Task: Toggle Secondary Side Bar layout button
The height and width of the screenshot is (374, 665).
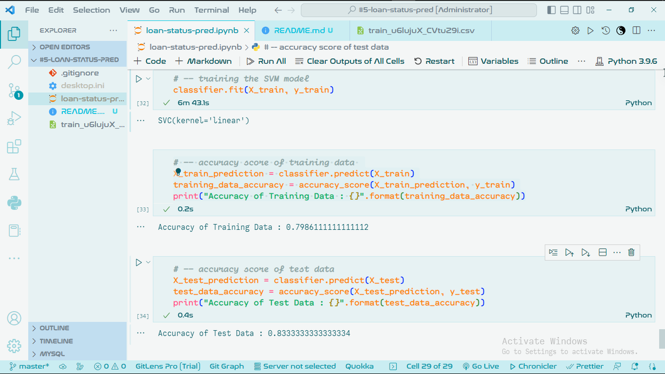Action: 577,10
